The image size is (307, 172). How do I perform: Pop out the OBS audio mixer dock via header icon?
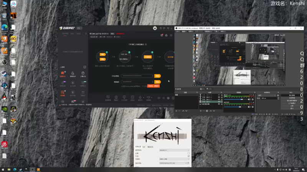pos(255,92)
